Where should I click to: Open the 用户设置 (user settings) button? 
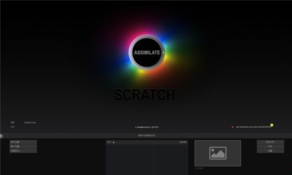(x=23, y=146)
